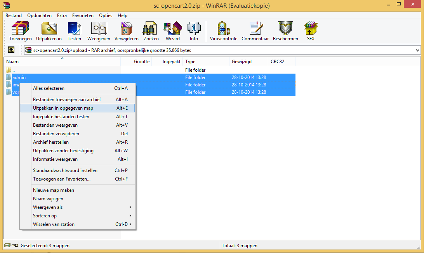Sort by CRC32 column header
Image resolution: width=424 pixels, height=253 pixels.
[282, 62]
